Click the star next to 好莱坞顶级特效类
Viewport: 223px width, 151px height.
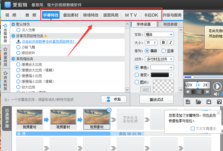pos(46,36)
